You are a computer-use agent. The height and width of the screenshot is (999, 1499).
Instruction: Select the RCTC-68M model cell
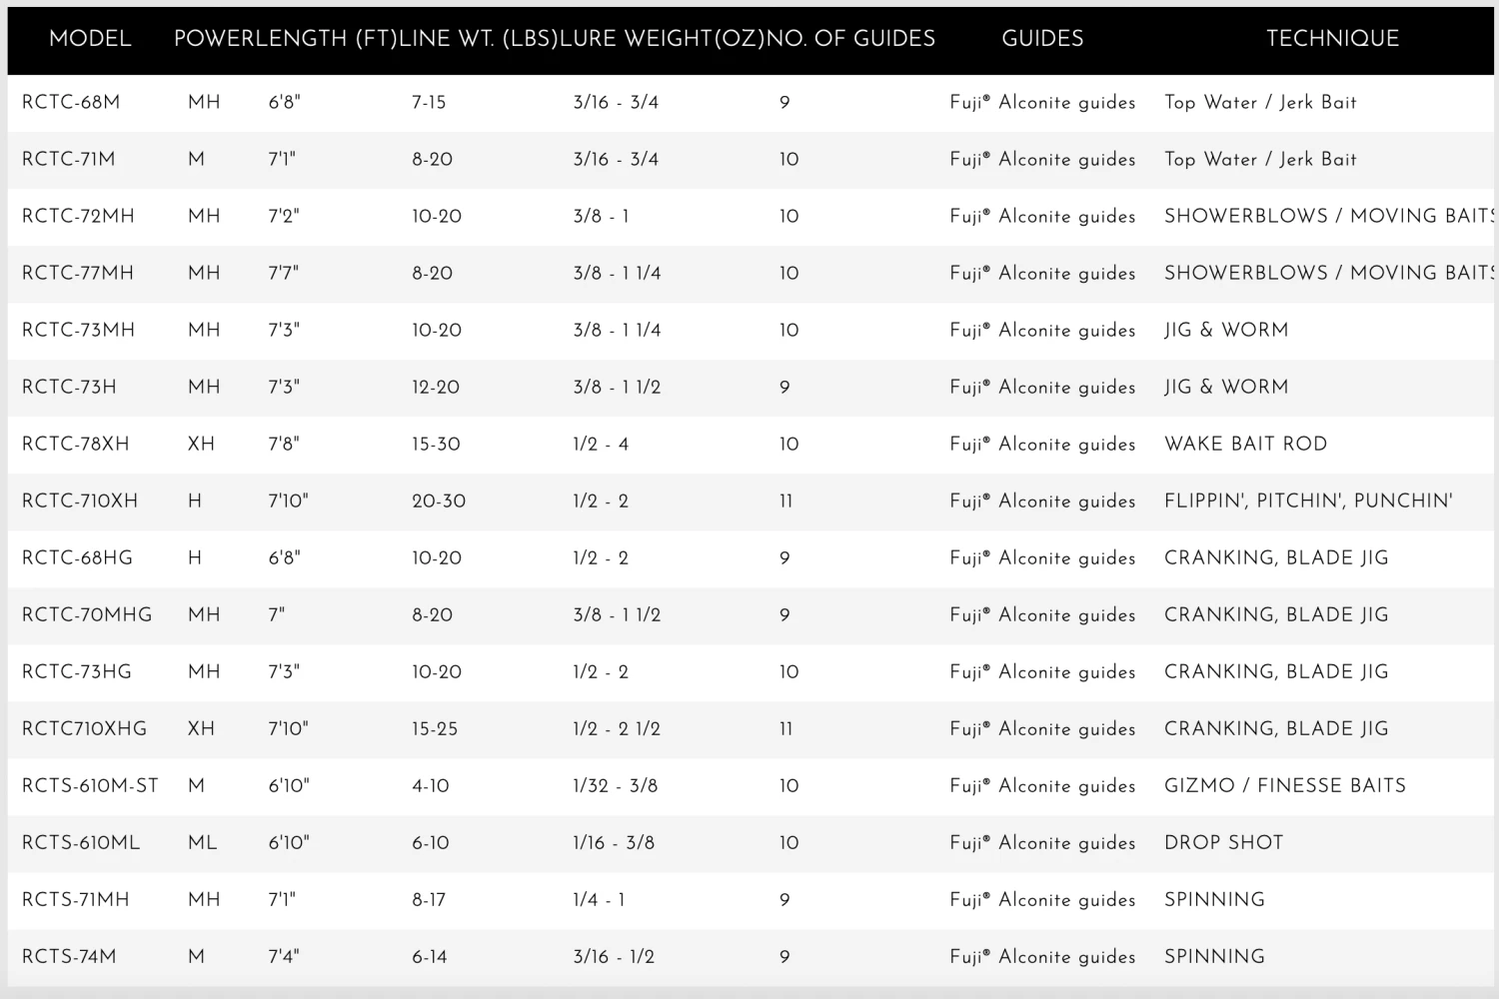71,102
